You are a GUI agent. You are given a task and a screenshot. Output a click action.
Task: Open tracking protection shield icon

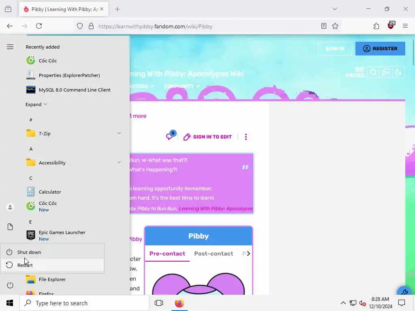pos(80,26)
